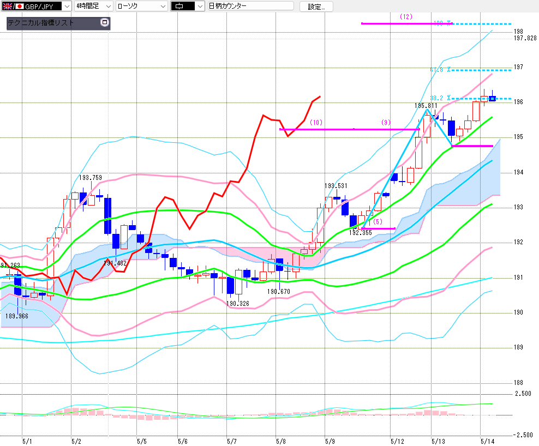This screenshot has width=539, height=446.
Task: Click the 190.670 low price label
Action: coord(278,292)
